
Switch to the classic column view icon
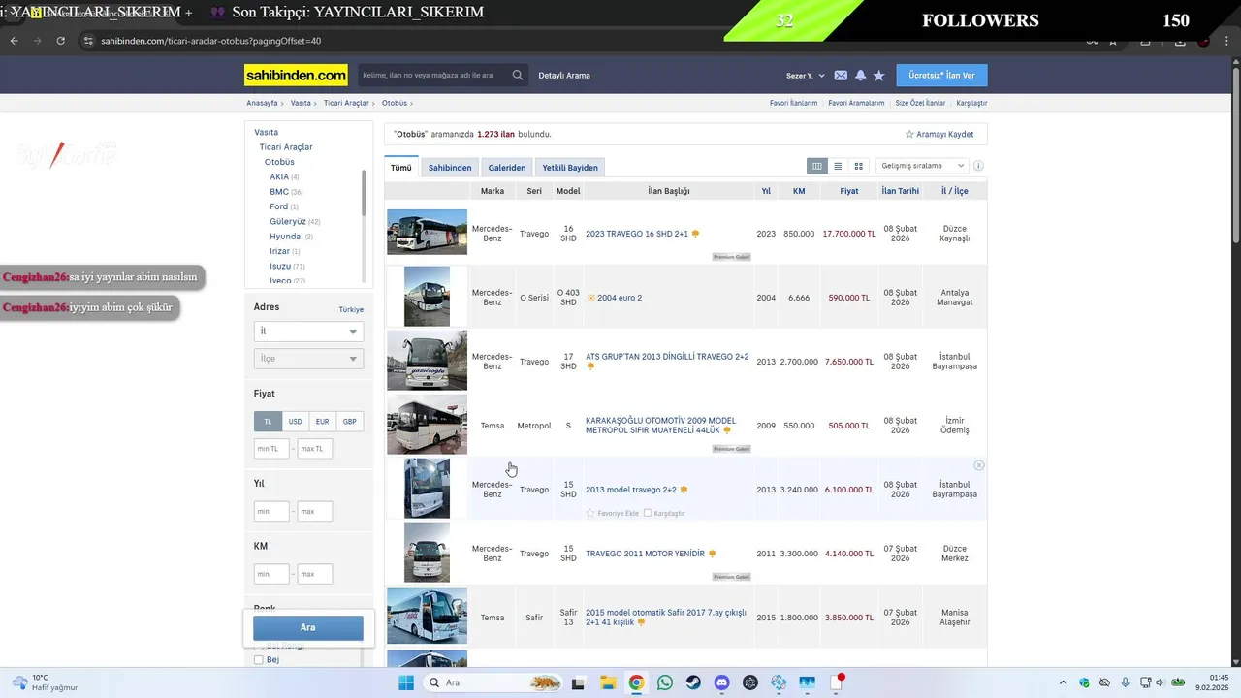pos(817,166)
